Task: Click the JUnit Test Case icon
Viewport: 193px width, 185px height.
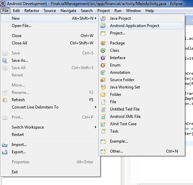Action: click(x=103, y=124)
